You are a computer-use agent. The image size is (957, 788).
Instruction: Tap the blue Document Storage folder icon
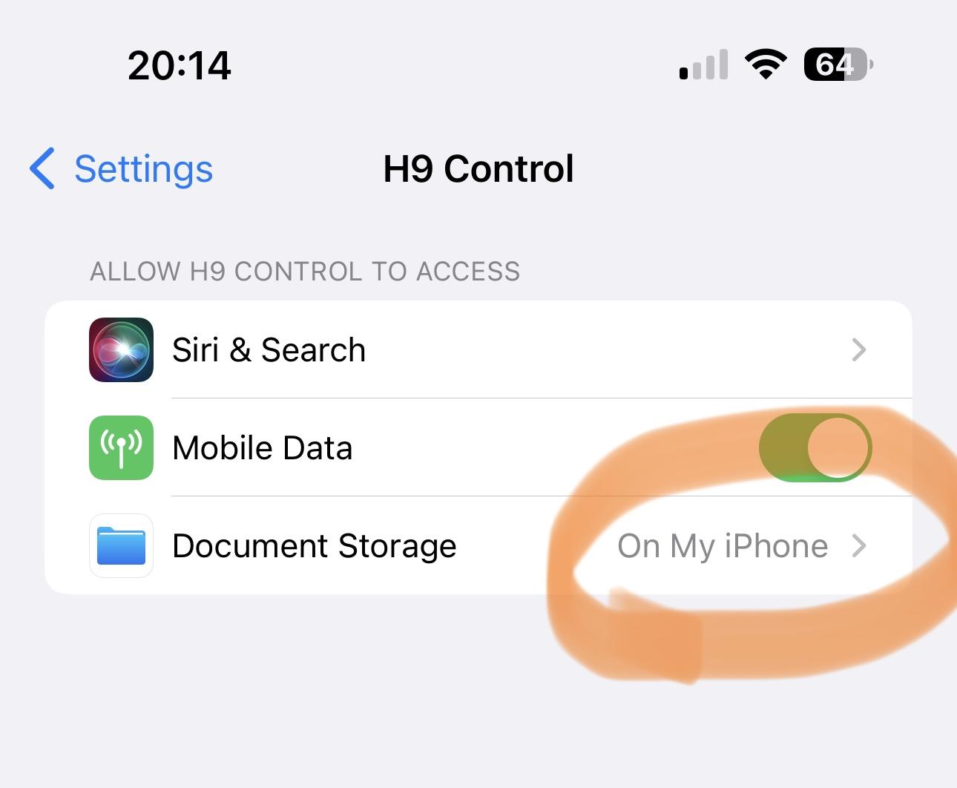click(x=121, y=545)
